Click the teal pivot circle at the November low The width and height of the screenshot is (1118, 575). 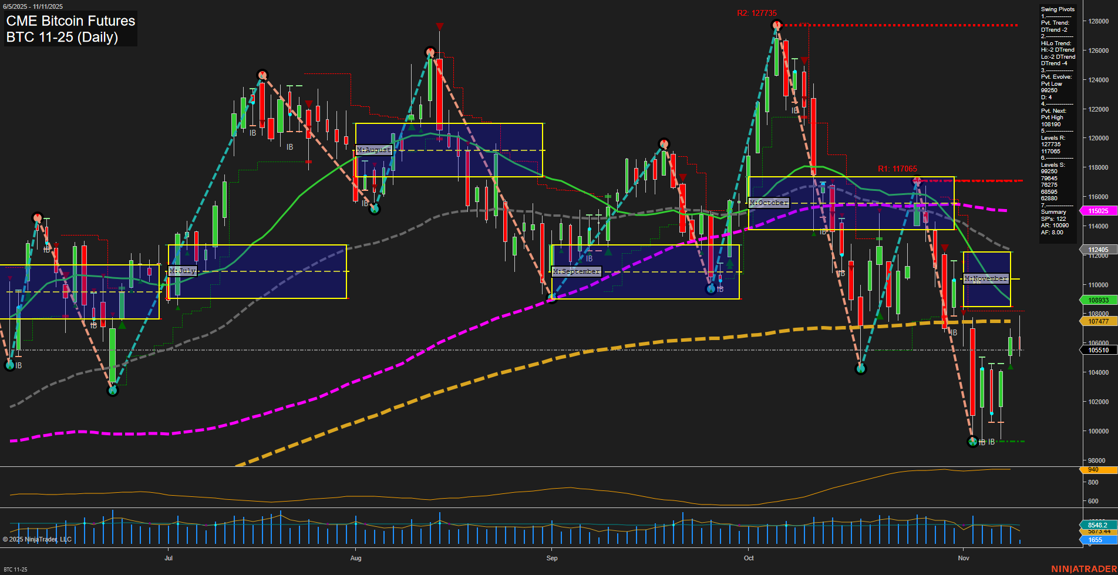click(x=974, y=442)
